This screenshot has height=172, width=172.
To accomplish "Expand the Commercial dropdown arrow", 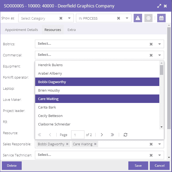I will click(x=160, y=55).
